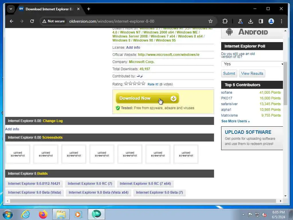Click Windows ME compatibility link
This screenshot has height=220, width=293.
click(187, 32)
